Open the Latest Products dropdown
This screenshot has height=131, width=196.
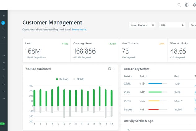pos(142,25)
